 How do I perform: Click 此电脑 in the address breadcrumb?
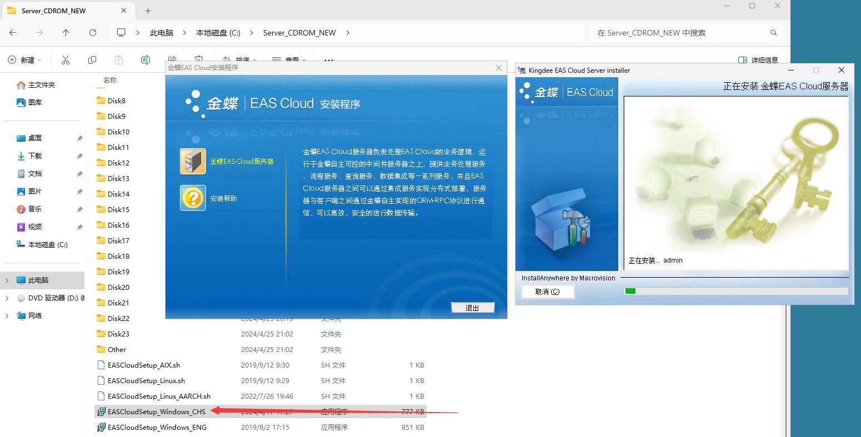pyautogui.click(x=162, y=33)
